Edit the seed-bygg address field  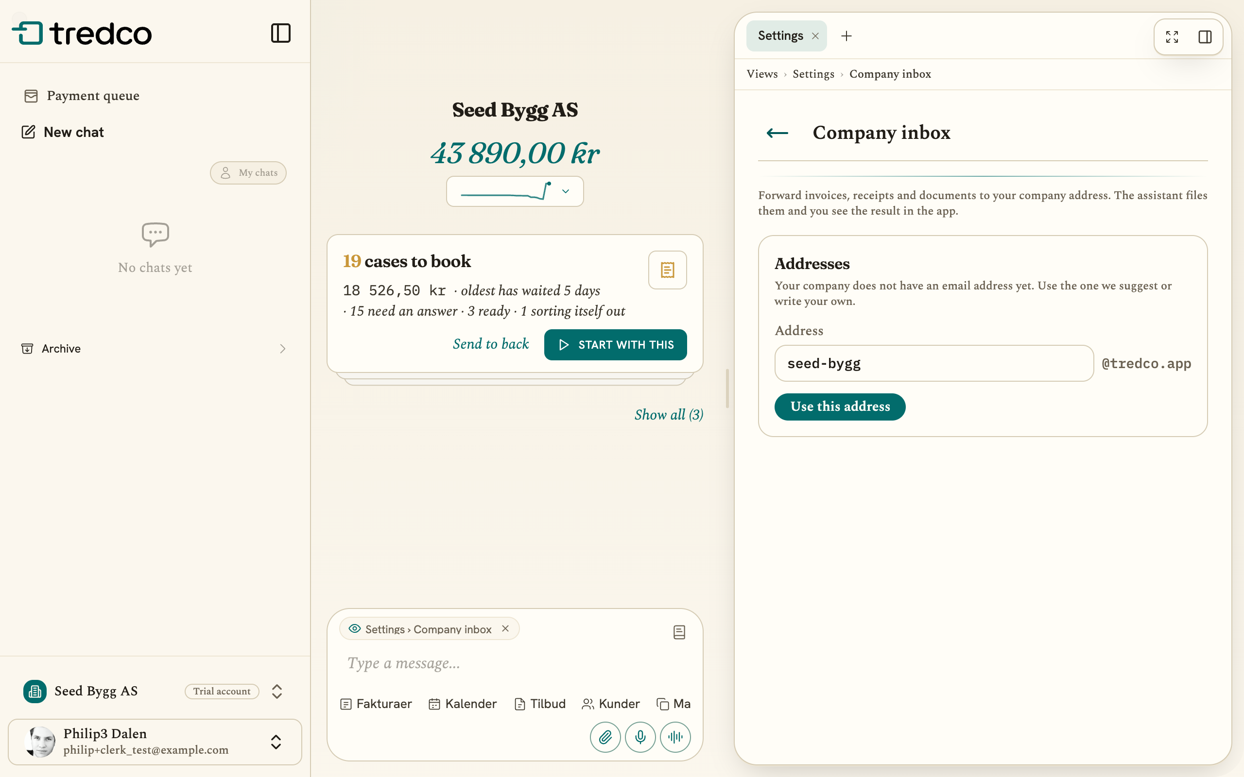934,363
